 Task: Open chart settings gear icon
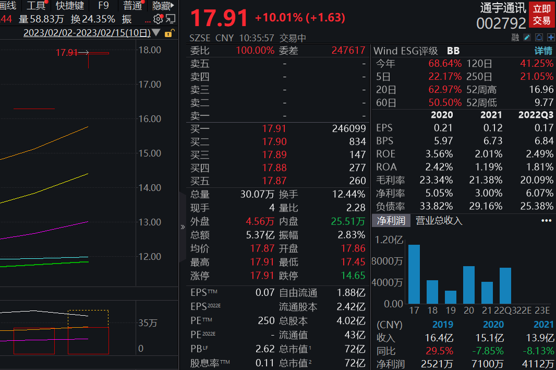click(158, 19)
